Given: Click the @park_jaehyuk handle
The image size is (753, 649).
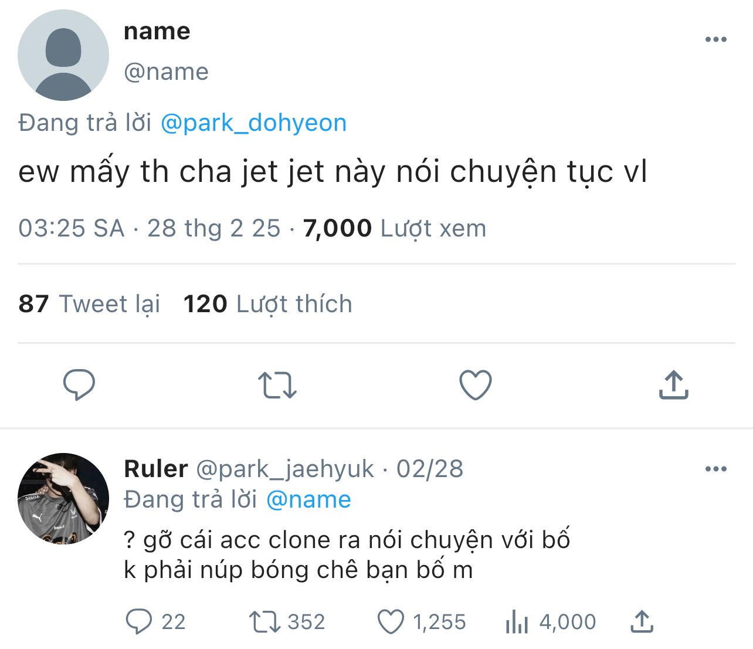Looking at the screenshot, I should [284, 469].
